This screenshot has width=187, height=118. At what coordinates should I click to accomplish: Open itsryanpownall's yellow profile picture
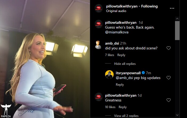point(109,74)
